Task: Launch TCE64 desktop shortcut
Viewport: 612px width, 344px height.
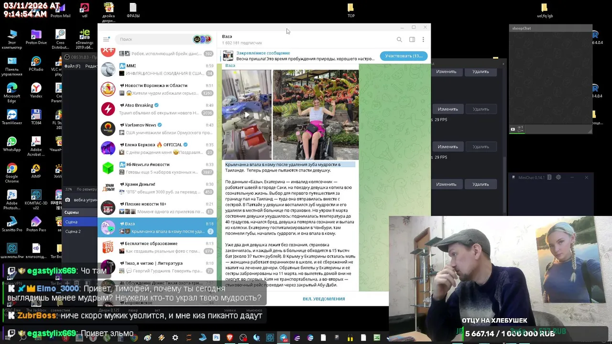Action: pos(36,118)
